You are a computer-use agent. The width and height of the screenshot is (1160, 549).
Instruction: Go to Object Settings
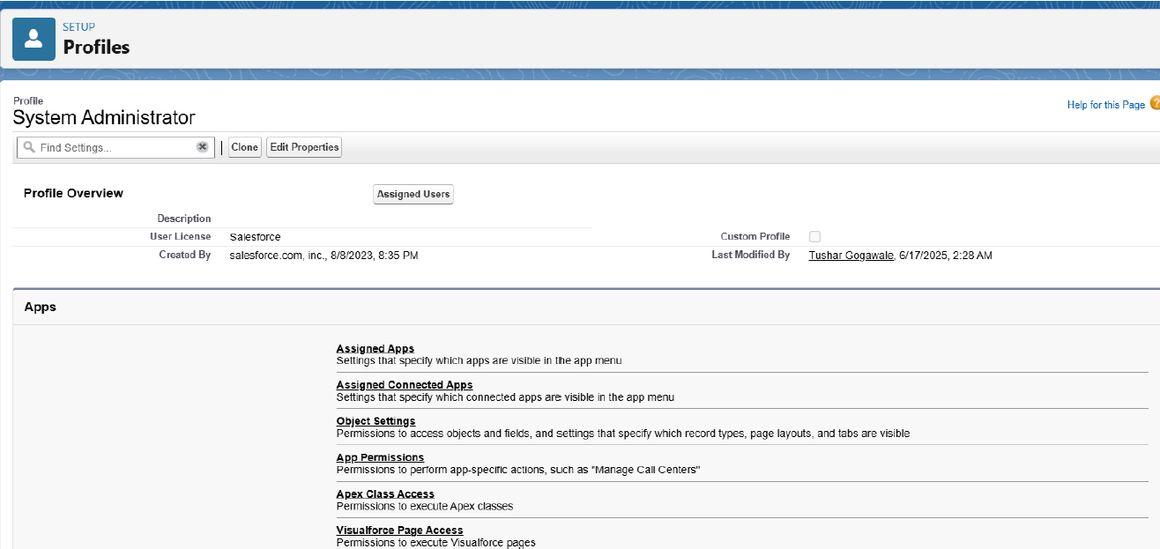(376, 421)
